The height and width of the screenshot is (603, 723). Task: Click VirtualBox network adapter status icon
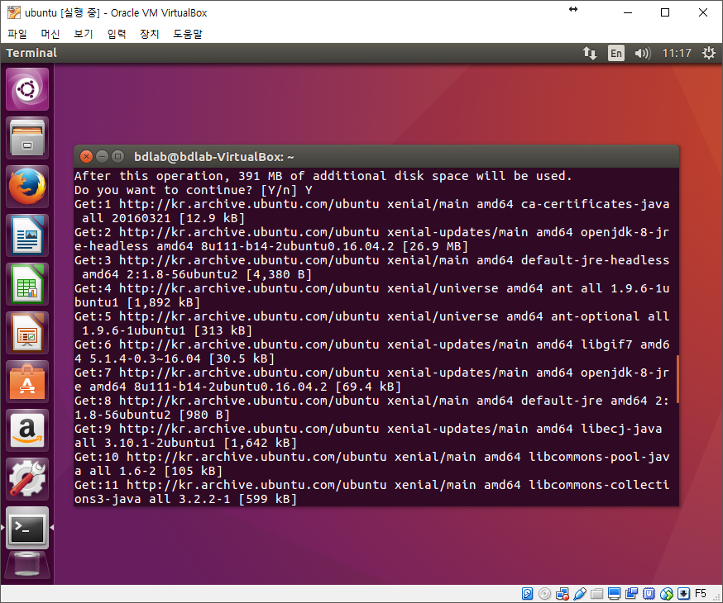coord(562,594)
